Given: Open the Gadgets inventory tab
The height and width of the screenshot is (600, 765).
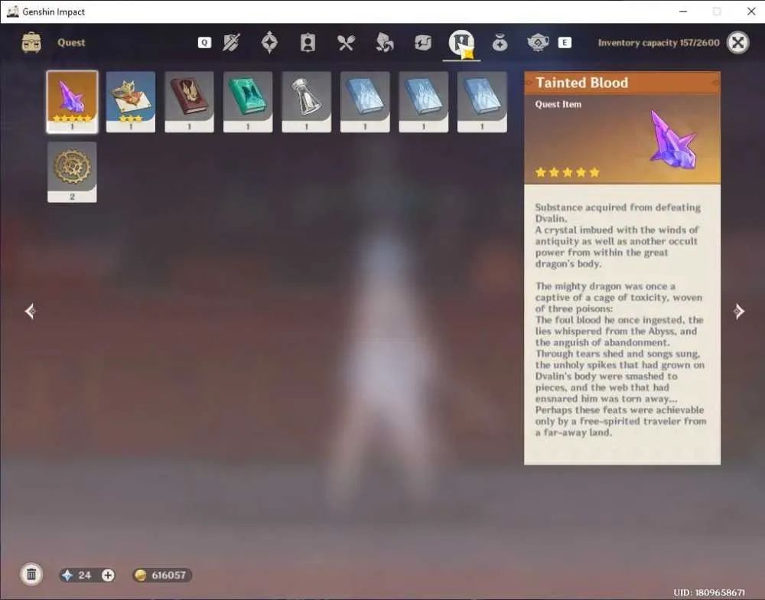Looking at the screenshot, I should point(422,43).
